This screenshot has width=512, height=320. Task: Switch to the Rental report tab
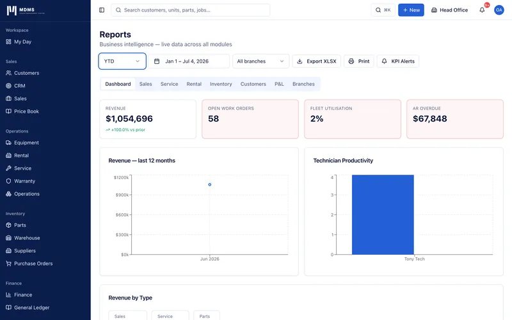194,84
